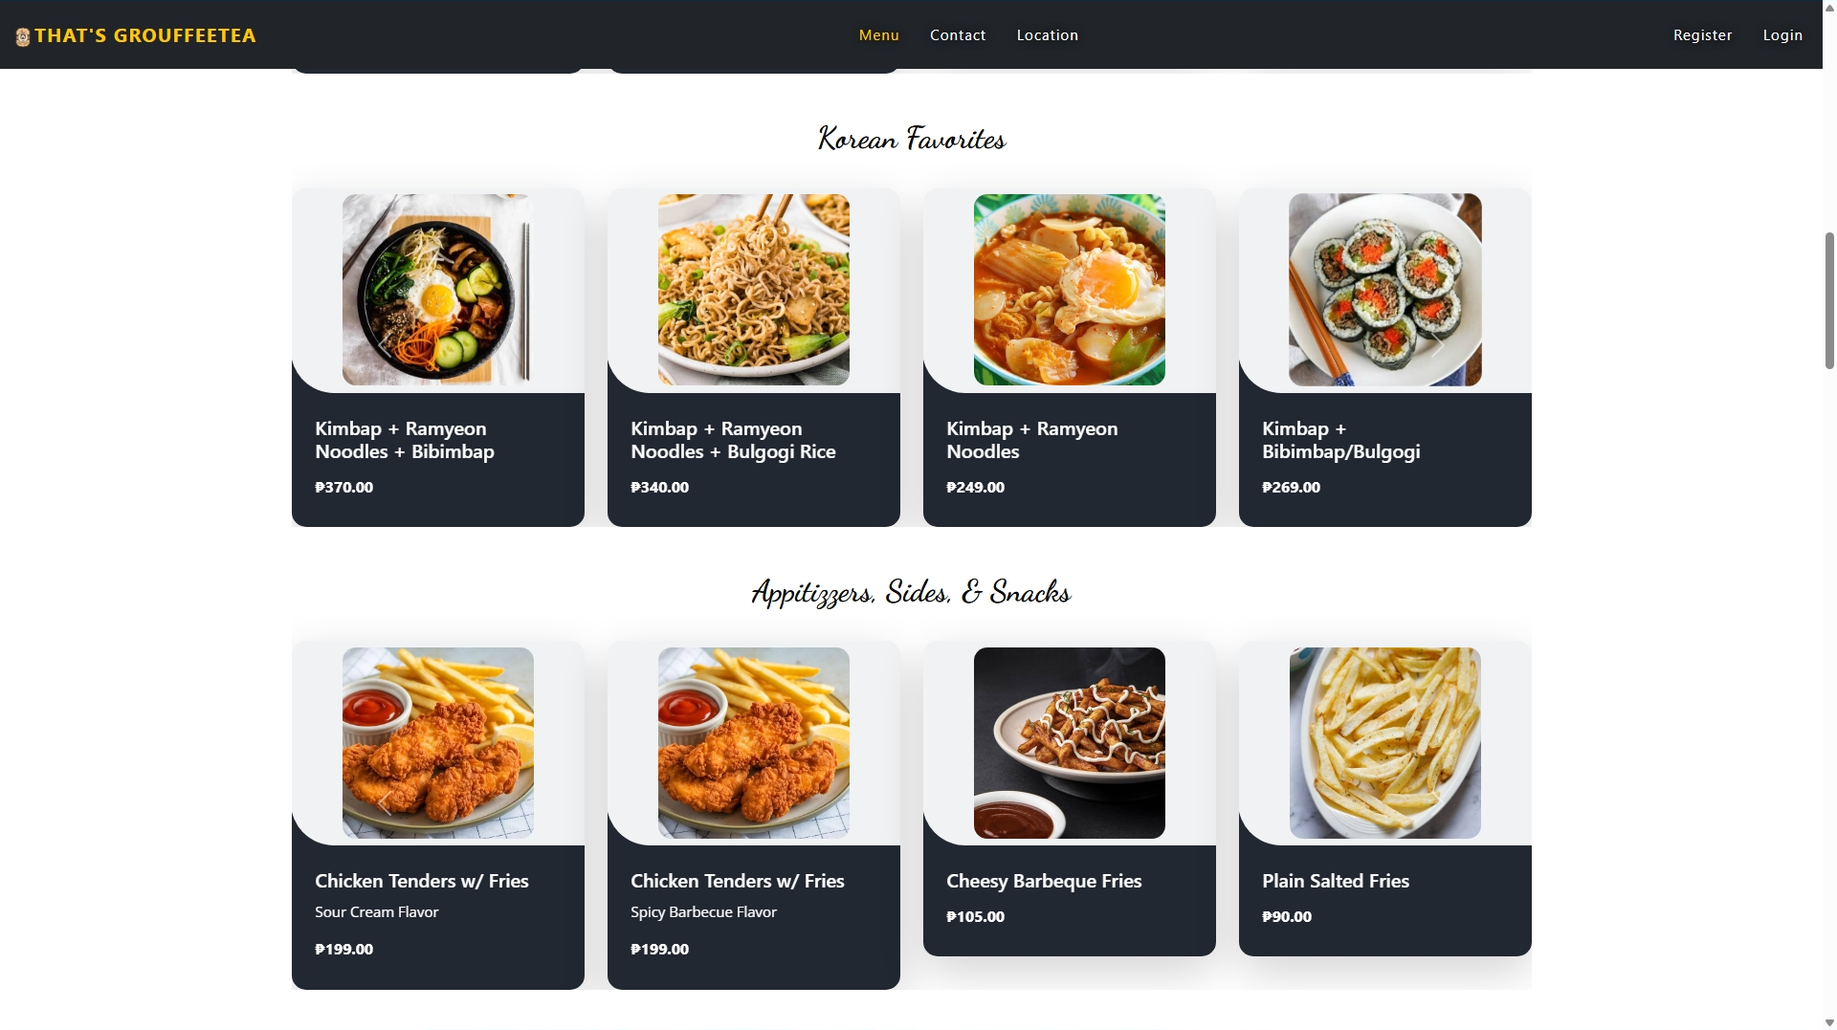Open the Cheesy Barbeque Fries photo
The image size is (1837, 1030).
point(1070,743)
